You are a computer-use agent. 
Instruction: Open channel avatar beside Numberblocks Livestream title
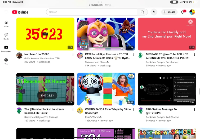click(x=19, y=110)
